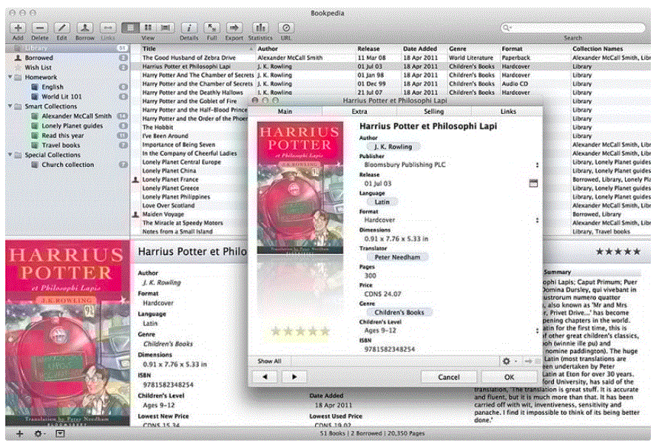Open the Statistics chart icon
This screenshot has width=656, height=442.
260,28
